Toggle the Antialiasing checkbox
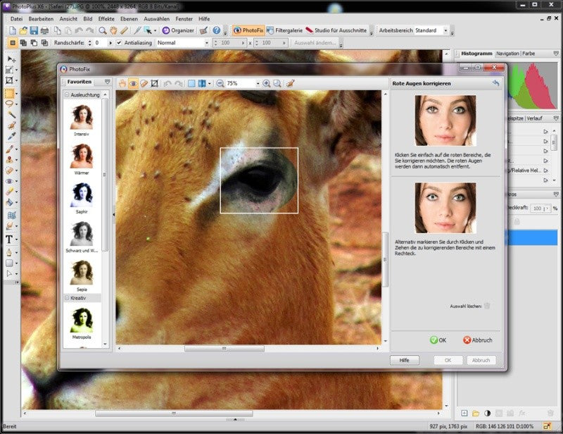The width and height of the screenshot is (563, 434). pos(119,43)
